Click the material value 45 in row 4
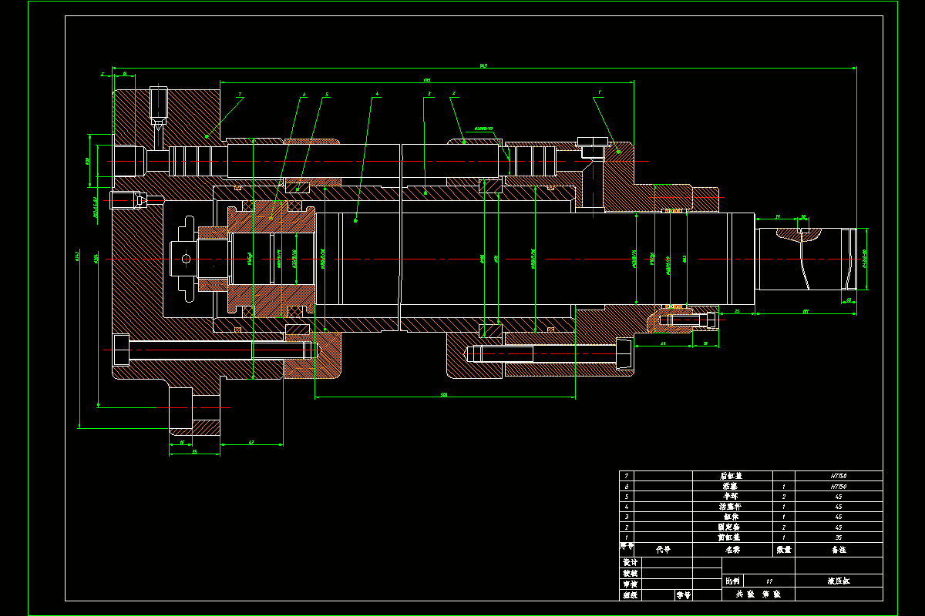The width and height of the screenshot is (925, 616). (839, 507)
